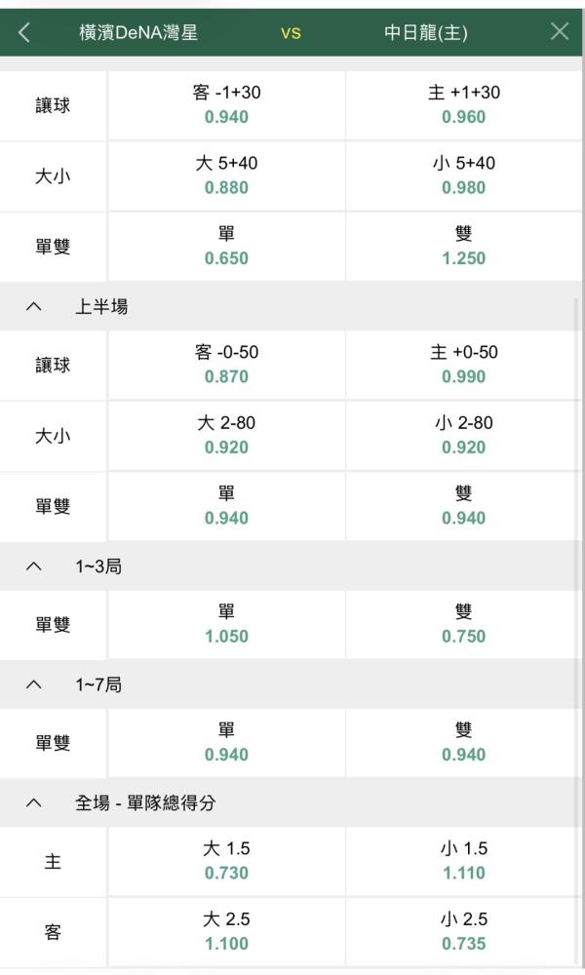Select home team 大 1.5 at 0.730

pyautogui.click(x=226, y=861)
